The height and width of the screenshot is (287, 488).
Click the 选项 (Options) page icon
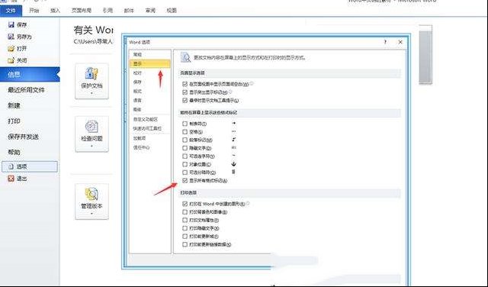coord(11,166)
